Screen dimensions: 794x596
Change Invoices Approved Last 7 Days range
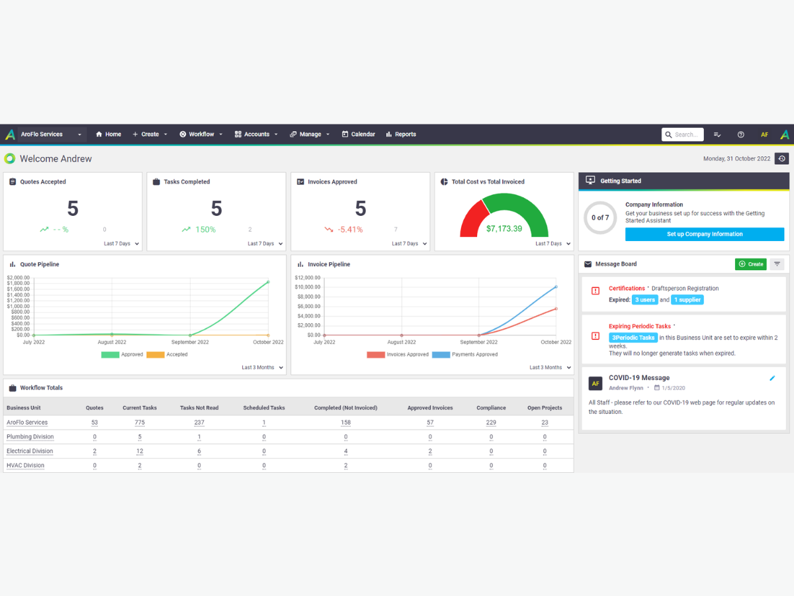coord(410,244)
